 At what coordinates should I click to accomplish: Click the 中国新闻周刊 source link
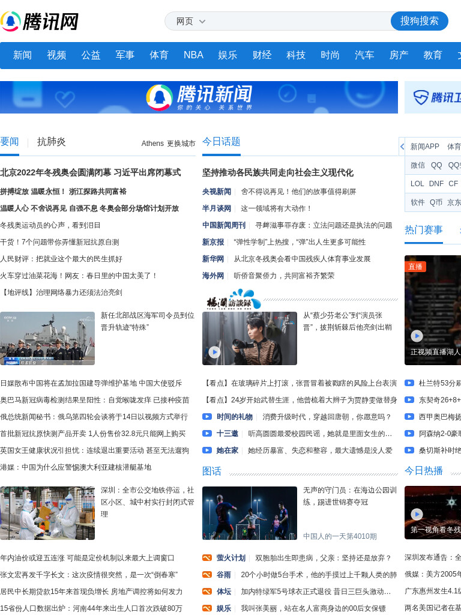coord(224,226)
